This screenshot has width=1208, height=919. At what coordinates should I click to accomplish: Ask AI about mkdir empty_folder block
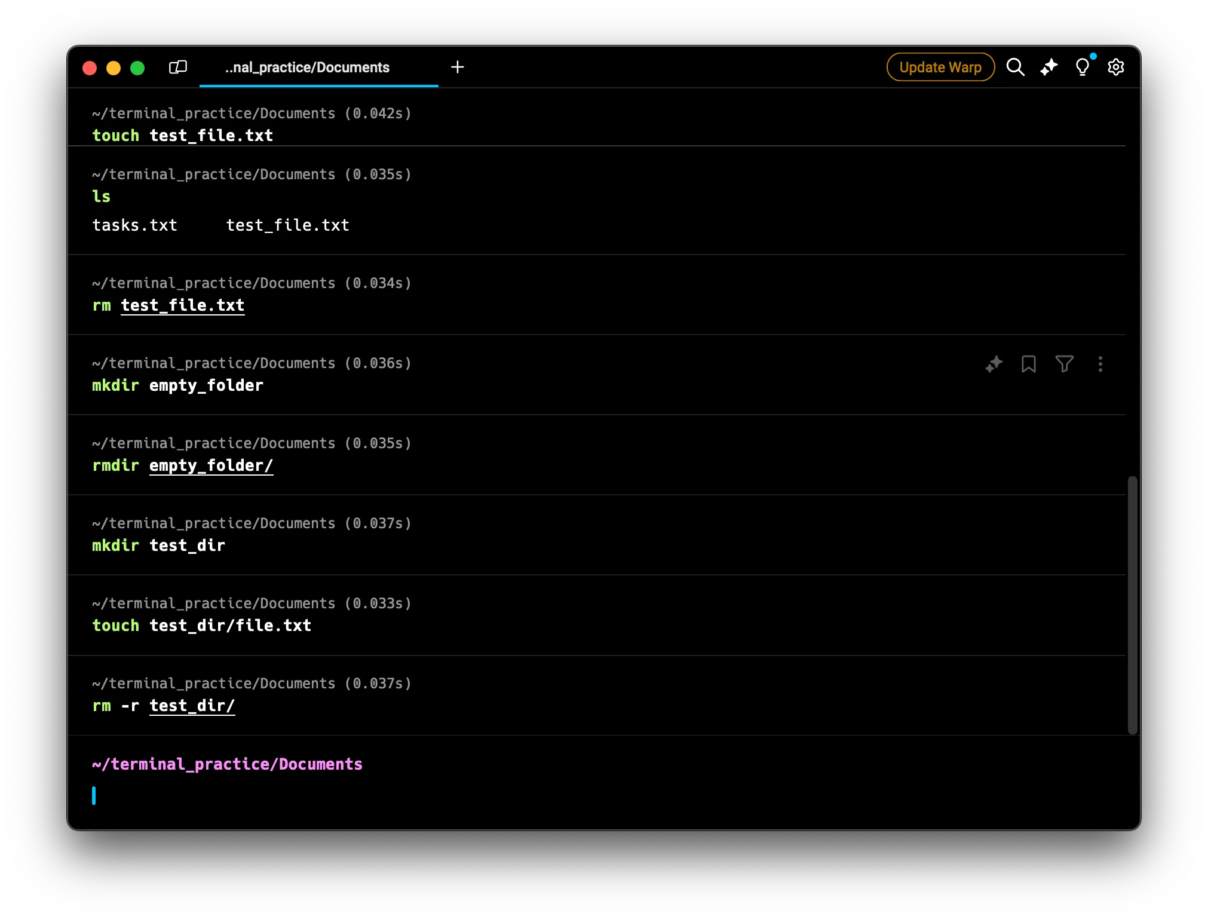tap(994, 364)
